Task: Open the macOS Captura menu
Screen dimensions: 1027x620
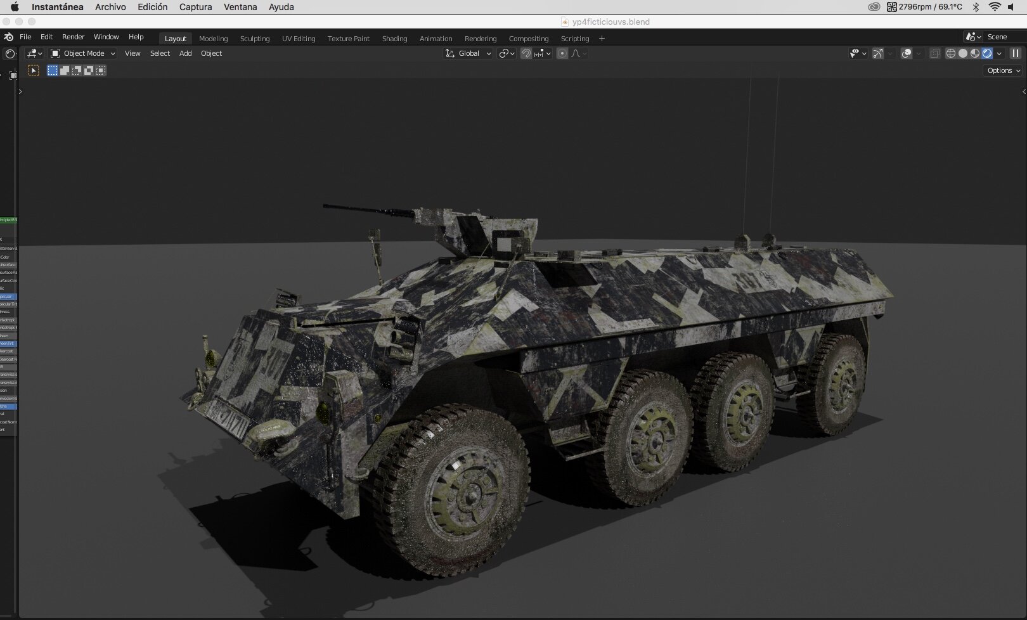Action: point(195,7)
